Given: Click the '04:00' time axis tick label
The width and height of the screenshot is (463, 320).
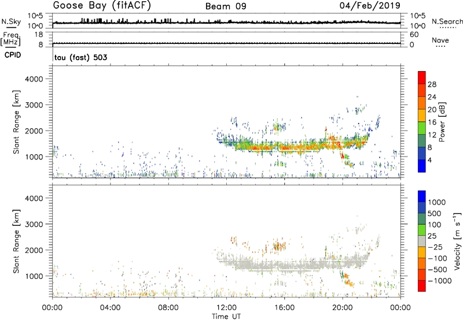Looking at the screenshot, I should coord(111,308).
